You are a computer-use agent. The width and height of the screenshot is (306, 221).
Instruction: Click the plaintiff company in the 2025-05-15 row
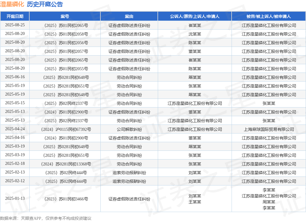(195, 103)
